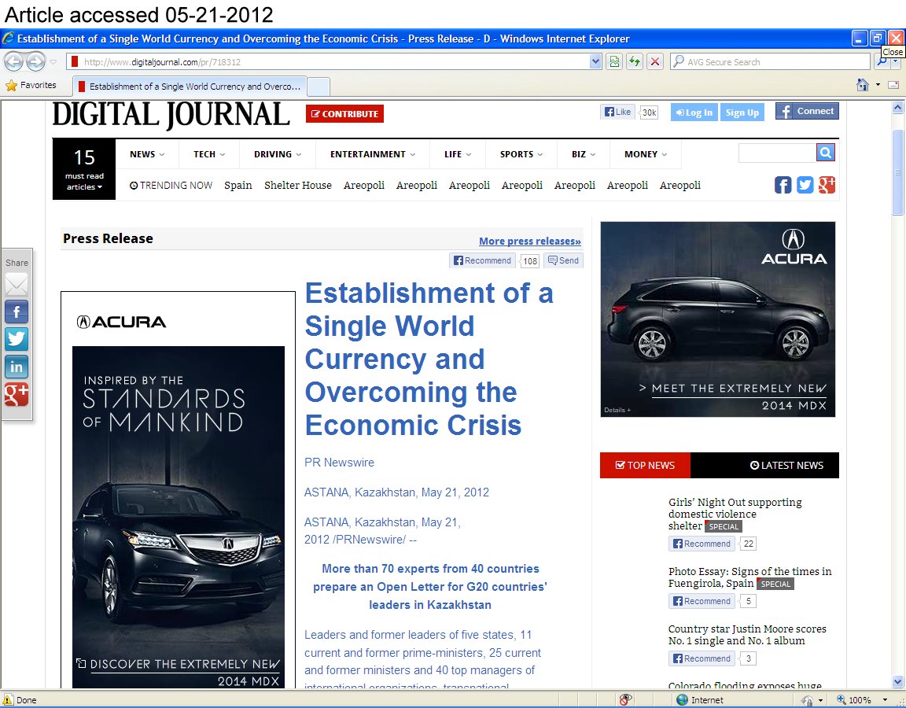Viewport: 906px width, 708px height.
Task: Open the ENTERTAINMENT navigation menu
Action: pos(372,154)
